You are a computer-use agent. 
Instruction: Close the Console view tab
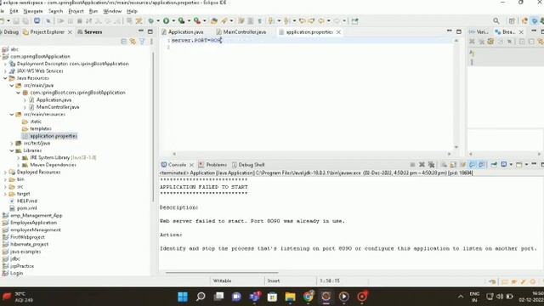(x=191, y=165)
